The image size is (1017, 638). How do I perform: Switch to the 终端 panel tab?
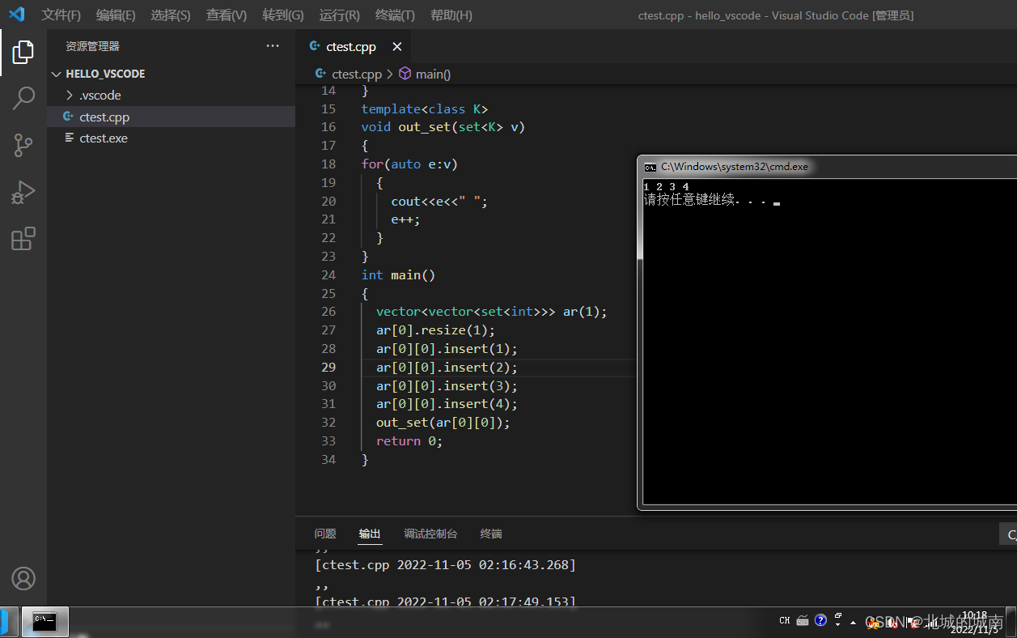click(x=491, y=534)
